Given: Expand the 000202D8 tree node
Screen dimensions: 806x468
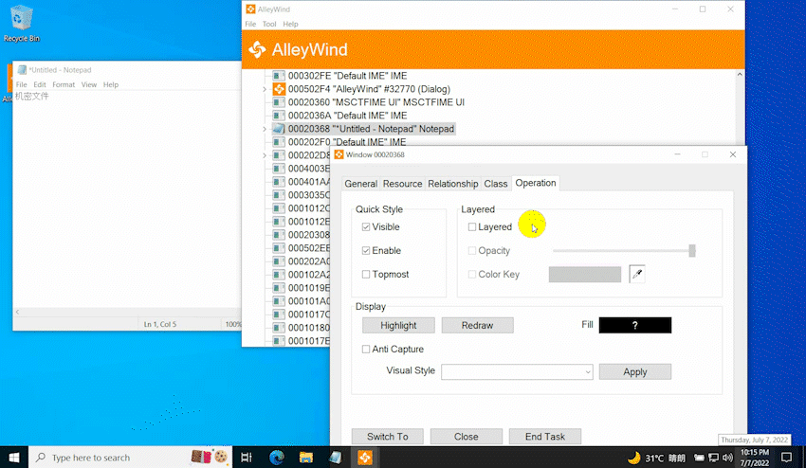Looking at the screenshot, I should (265, 155).
